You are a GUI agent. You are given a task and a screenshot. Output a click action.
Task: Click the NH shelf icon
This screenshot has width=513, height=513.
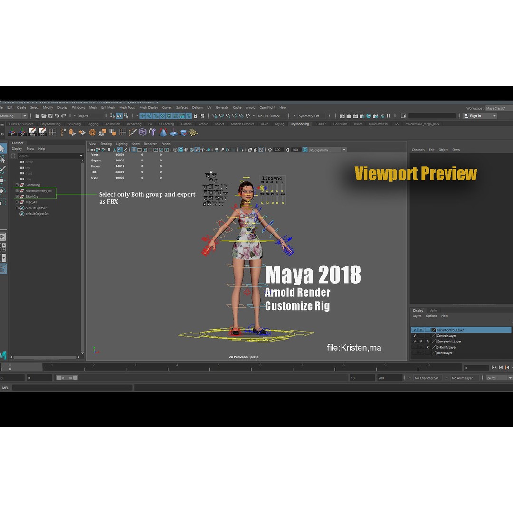pos(43,132)
